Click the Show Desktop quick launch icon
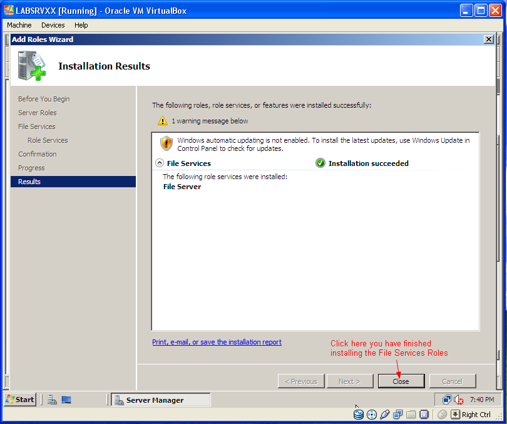 tap(66, 400)
